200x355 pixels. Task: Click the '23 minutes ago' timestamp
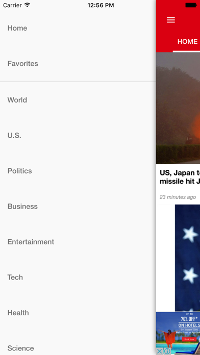178,197
